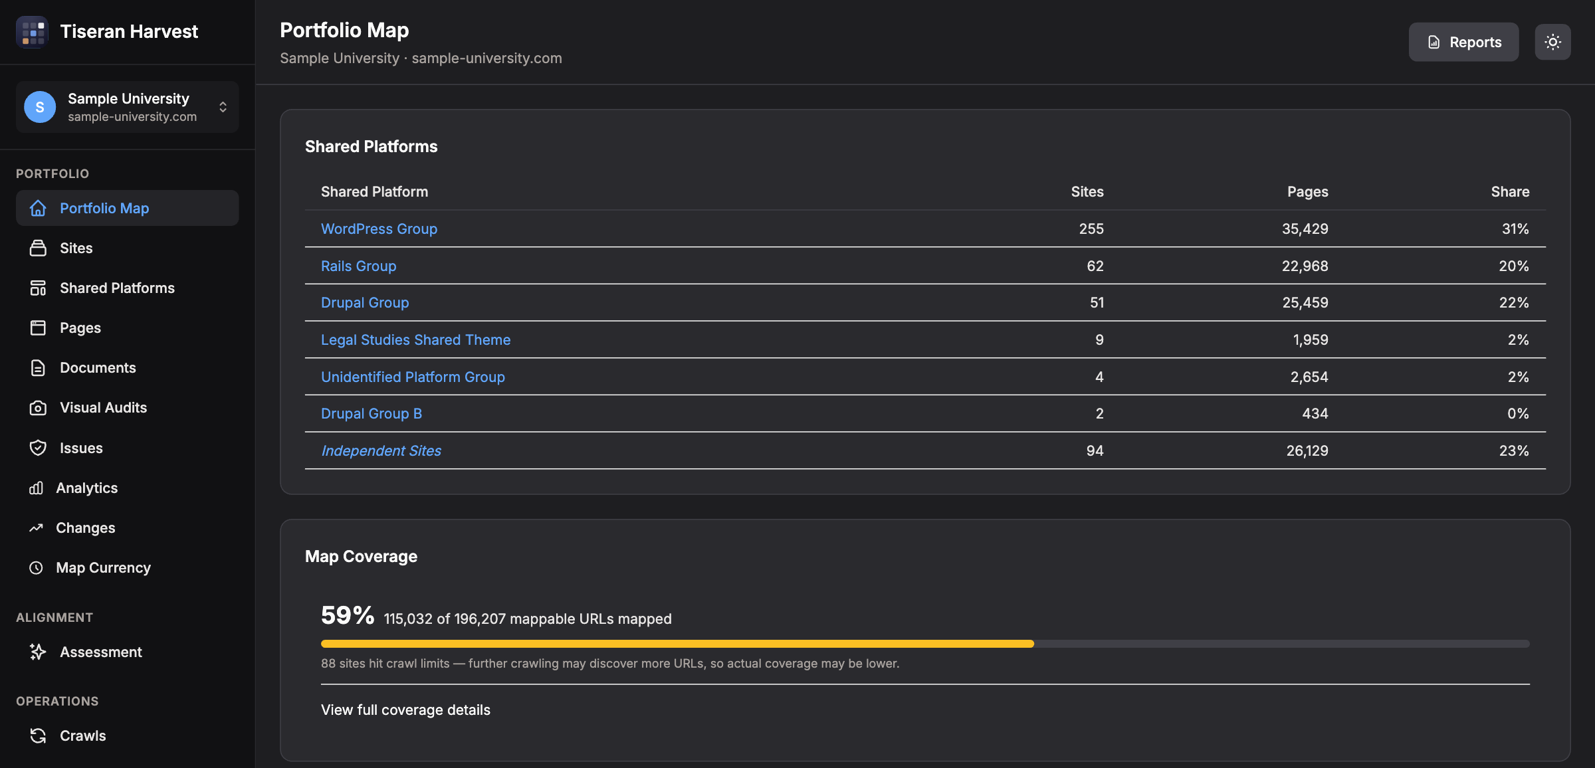Screen dimensions: 1595x768
Task: Open the Drupal Group B link
Action: coord(372,413)
